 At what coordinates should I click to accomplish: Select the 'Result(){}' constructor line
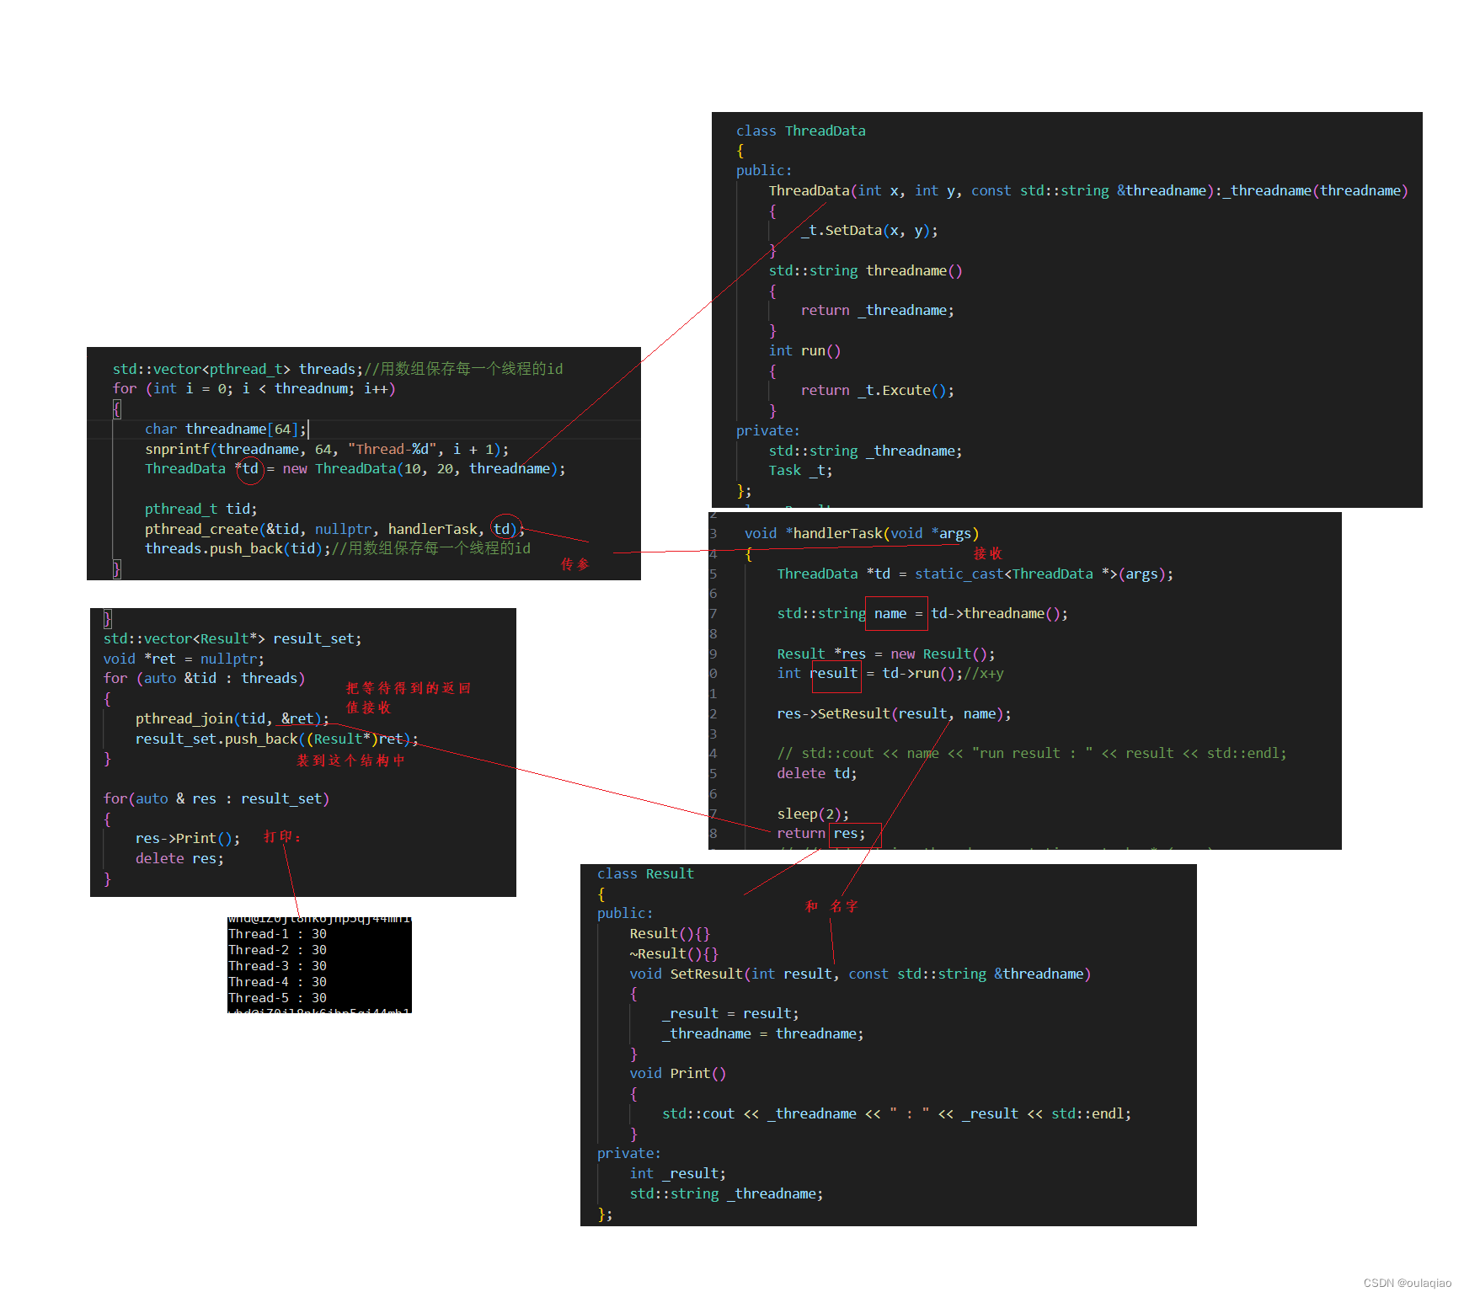click(x=670, y=933)
